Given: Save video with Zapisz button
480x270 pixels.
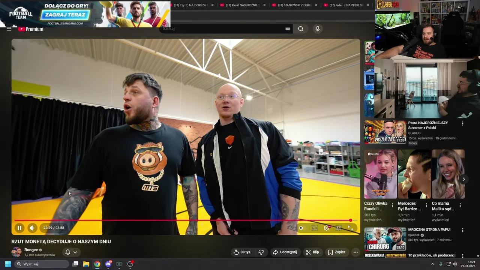Looking at the screenshot, I should coord(337,252).
